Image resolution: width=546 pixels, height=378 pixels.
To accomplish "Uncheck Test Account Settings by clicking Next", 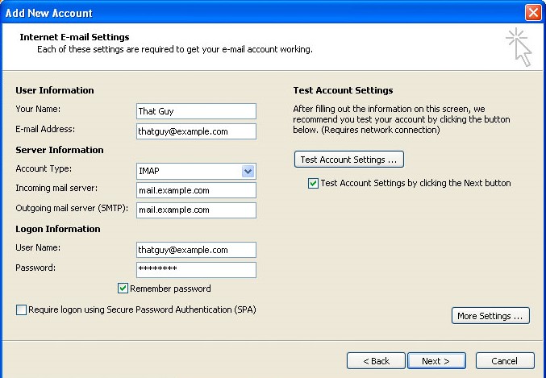I will (313, 183).
